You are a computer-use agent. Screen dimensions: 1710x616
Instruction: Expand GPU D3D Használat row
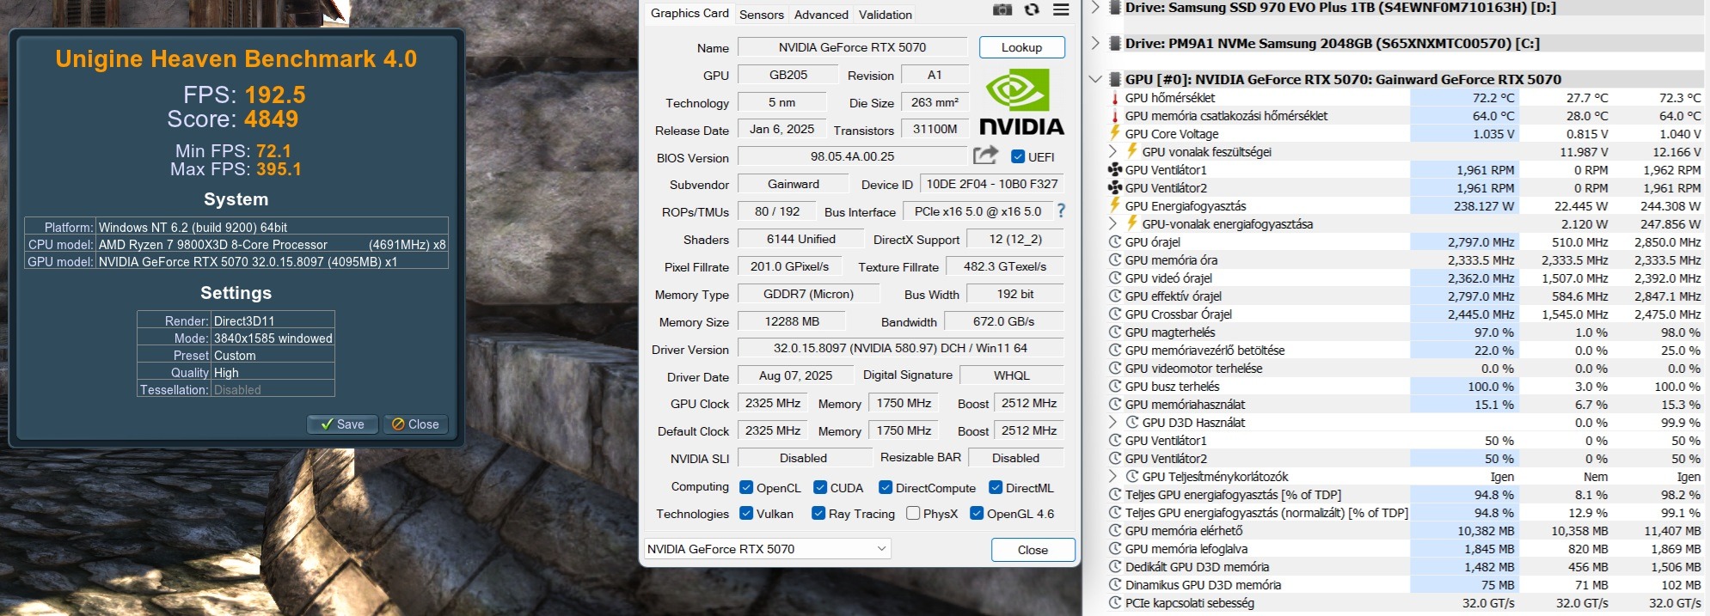(1112, 422)
